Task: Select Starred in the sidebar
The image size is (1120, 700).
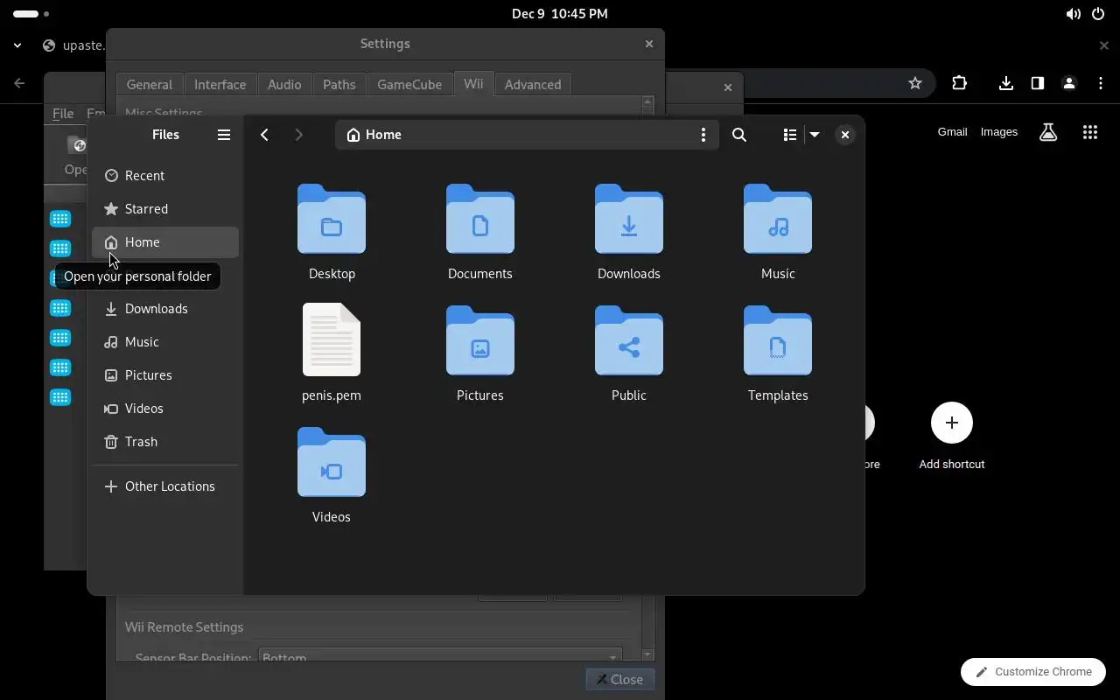Action: click(x=165, y=209)
